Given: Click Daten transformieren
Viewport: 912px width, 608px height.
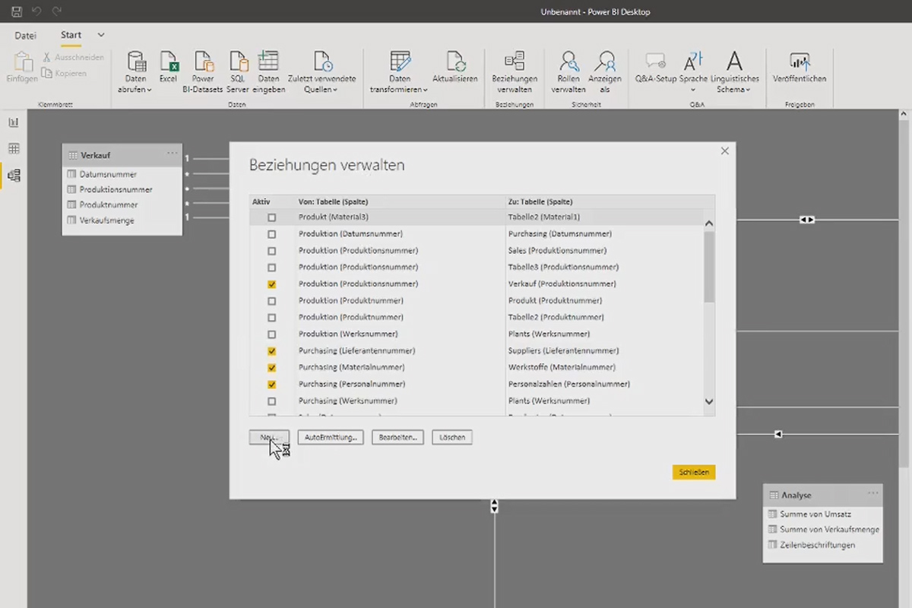Looking at the screenshot, I should 400,72.
